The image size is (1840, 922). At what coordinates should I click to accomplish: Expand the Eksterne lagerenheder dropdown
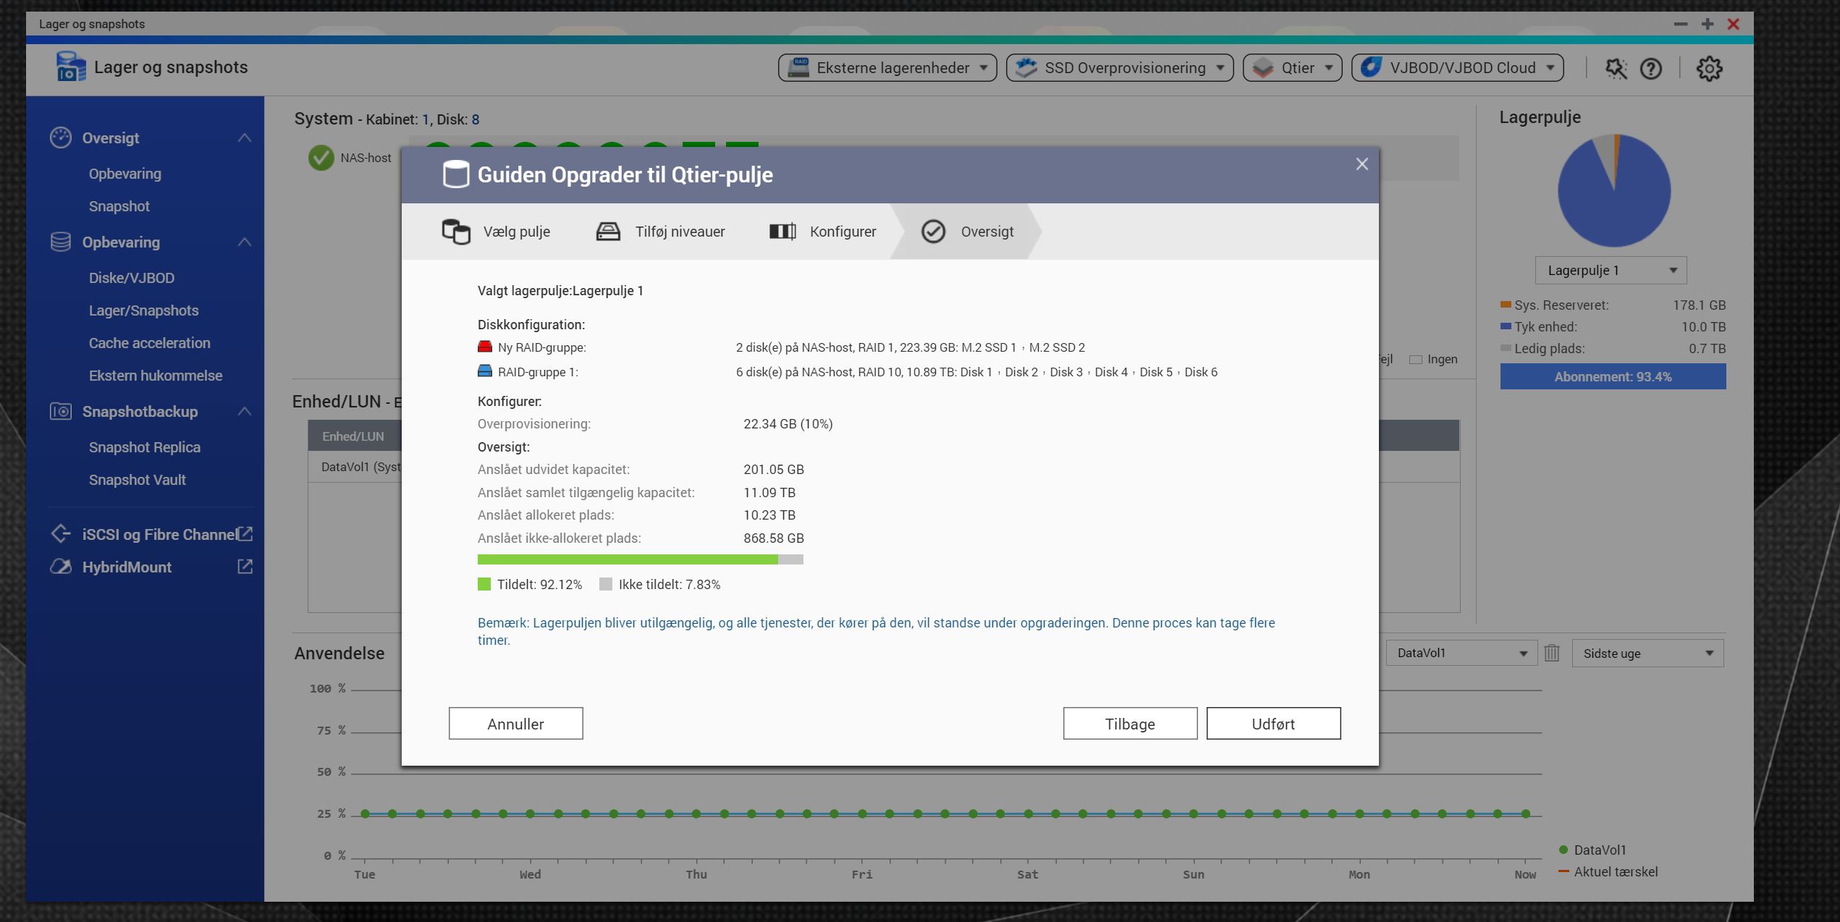tap(887, 68)
